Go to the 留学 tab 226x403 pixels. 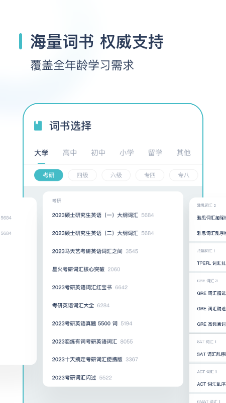click(155, 153)
